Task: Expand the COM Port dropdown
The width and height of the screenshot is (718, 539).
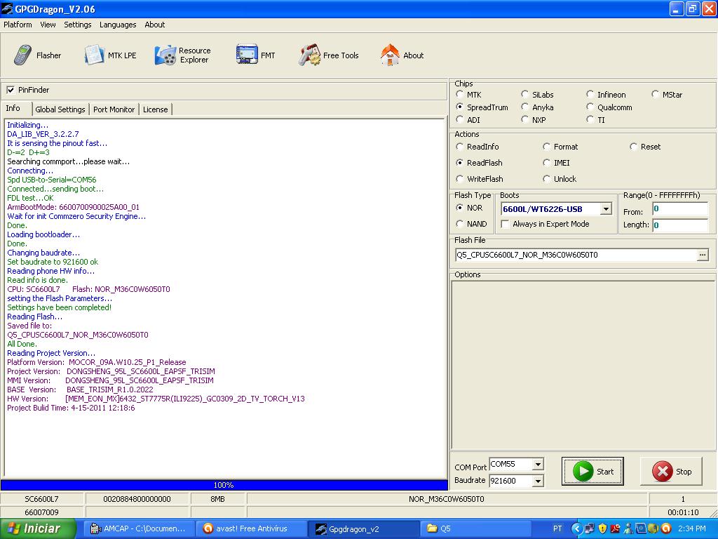Action: click(x=538, y=465)
